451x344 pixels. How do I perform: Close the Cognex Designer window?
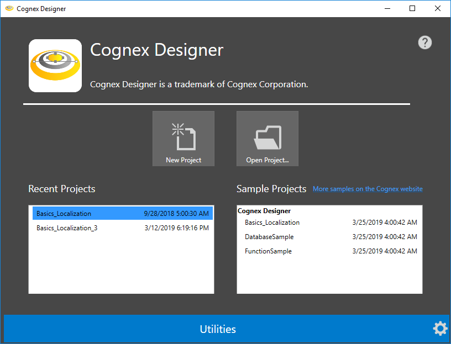[x=438, y=9]
